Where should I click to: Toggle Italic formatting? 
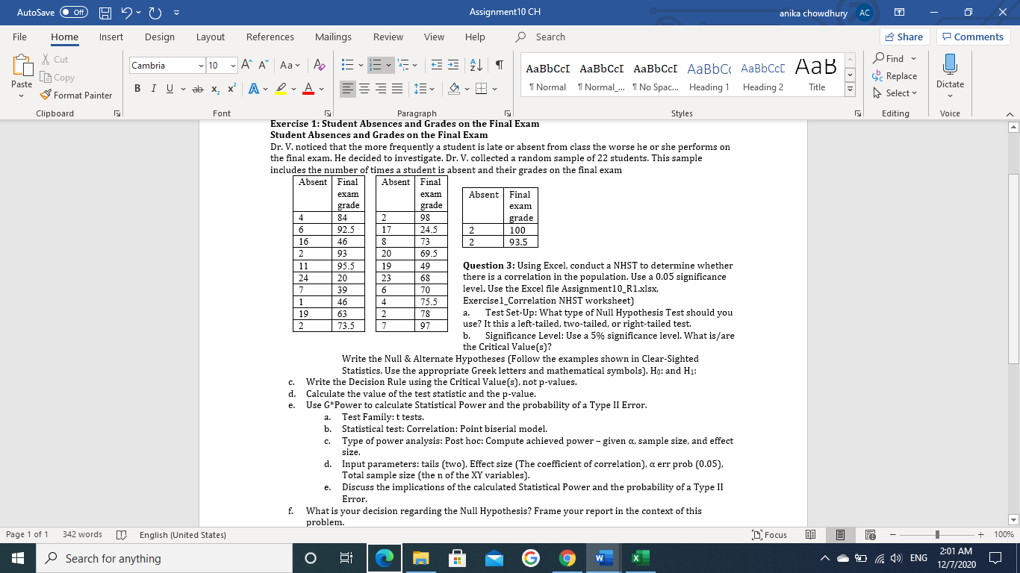pyautogui.click(x=155, y=88)
